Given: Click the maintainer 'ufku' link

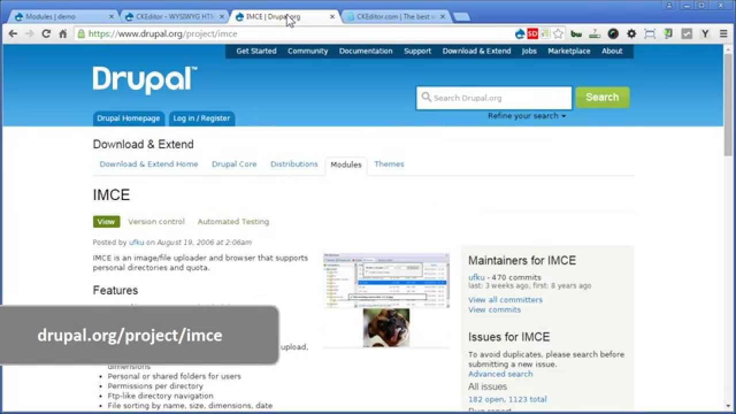Looking at the screenshot, I should tap(477, 277).
